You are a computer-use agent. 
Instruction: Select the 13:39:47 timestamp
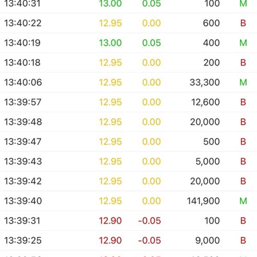tap(23, 142)
